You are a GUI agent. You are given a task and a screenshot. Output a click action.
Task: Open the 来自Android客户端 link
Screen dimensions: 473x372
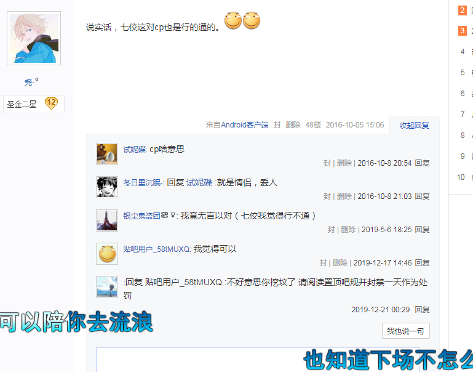click(237, 125)
